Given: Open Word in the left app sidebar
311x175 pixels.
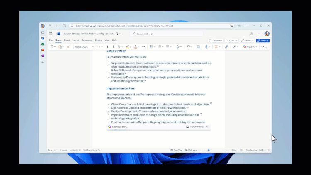Looking at the screenshot, I should 43,38.
